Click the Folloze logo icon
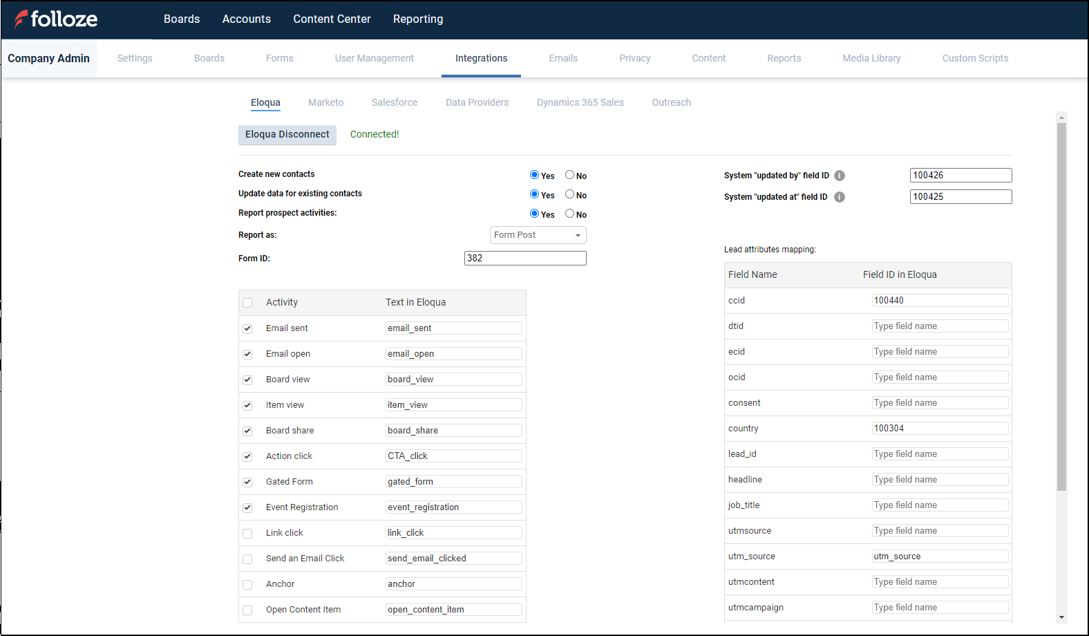This screenshot has width=1089, height=636. (21, 19)
